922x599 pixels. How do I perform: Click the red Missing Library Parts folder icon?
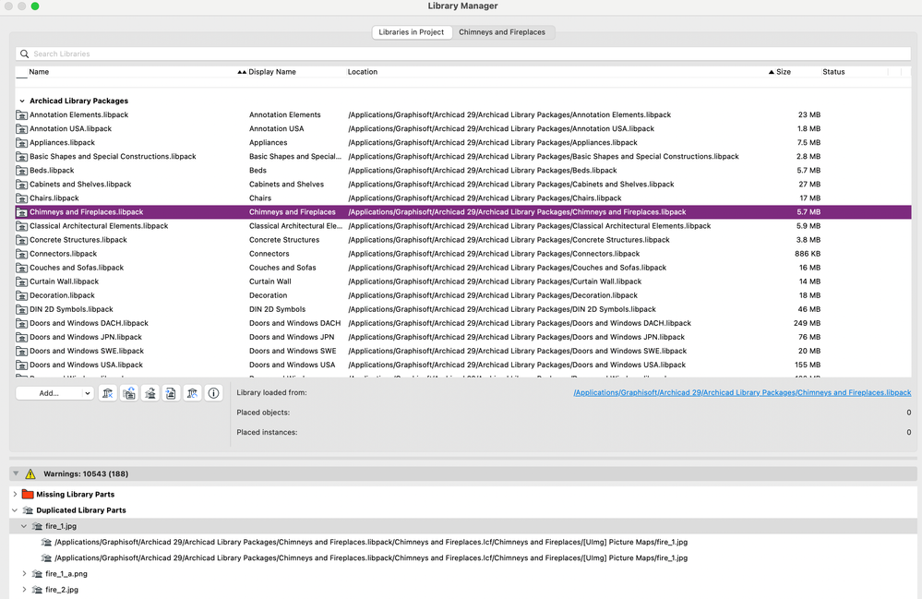coord(28,495)
